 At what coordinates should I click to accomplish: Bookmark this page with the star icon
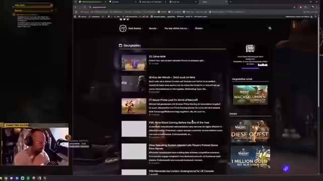click(294, 7)
